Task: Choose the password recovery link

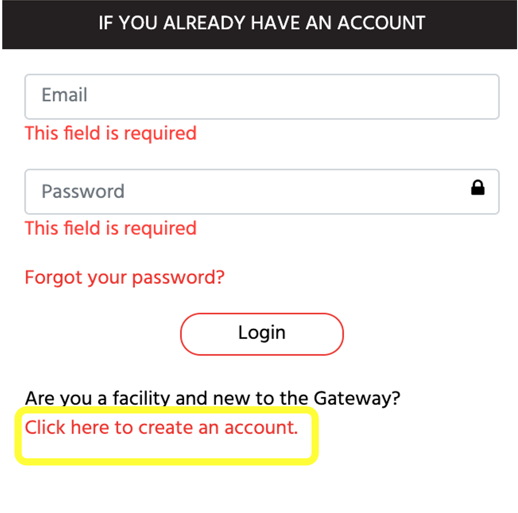Action: click(x=125, y=277)
